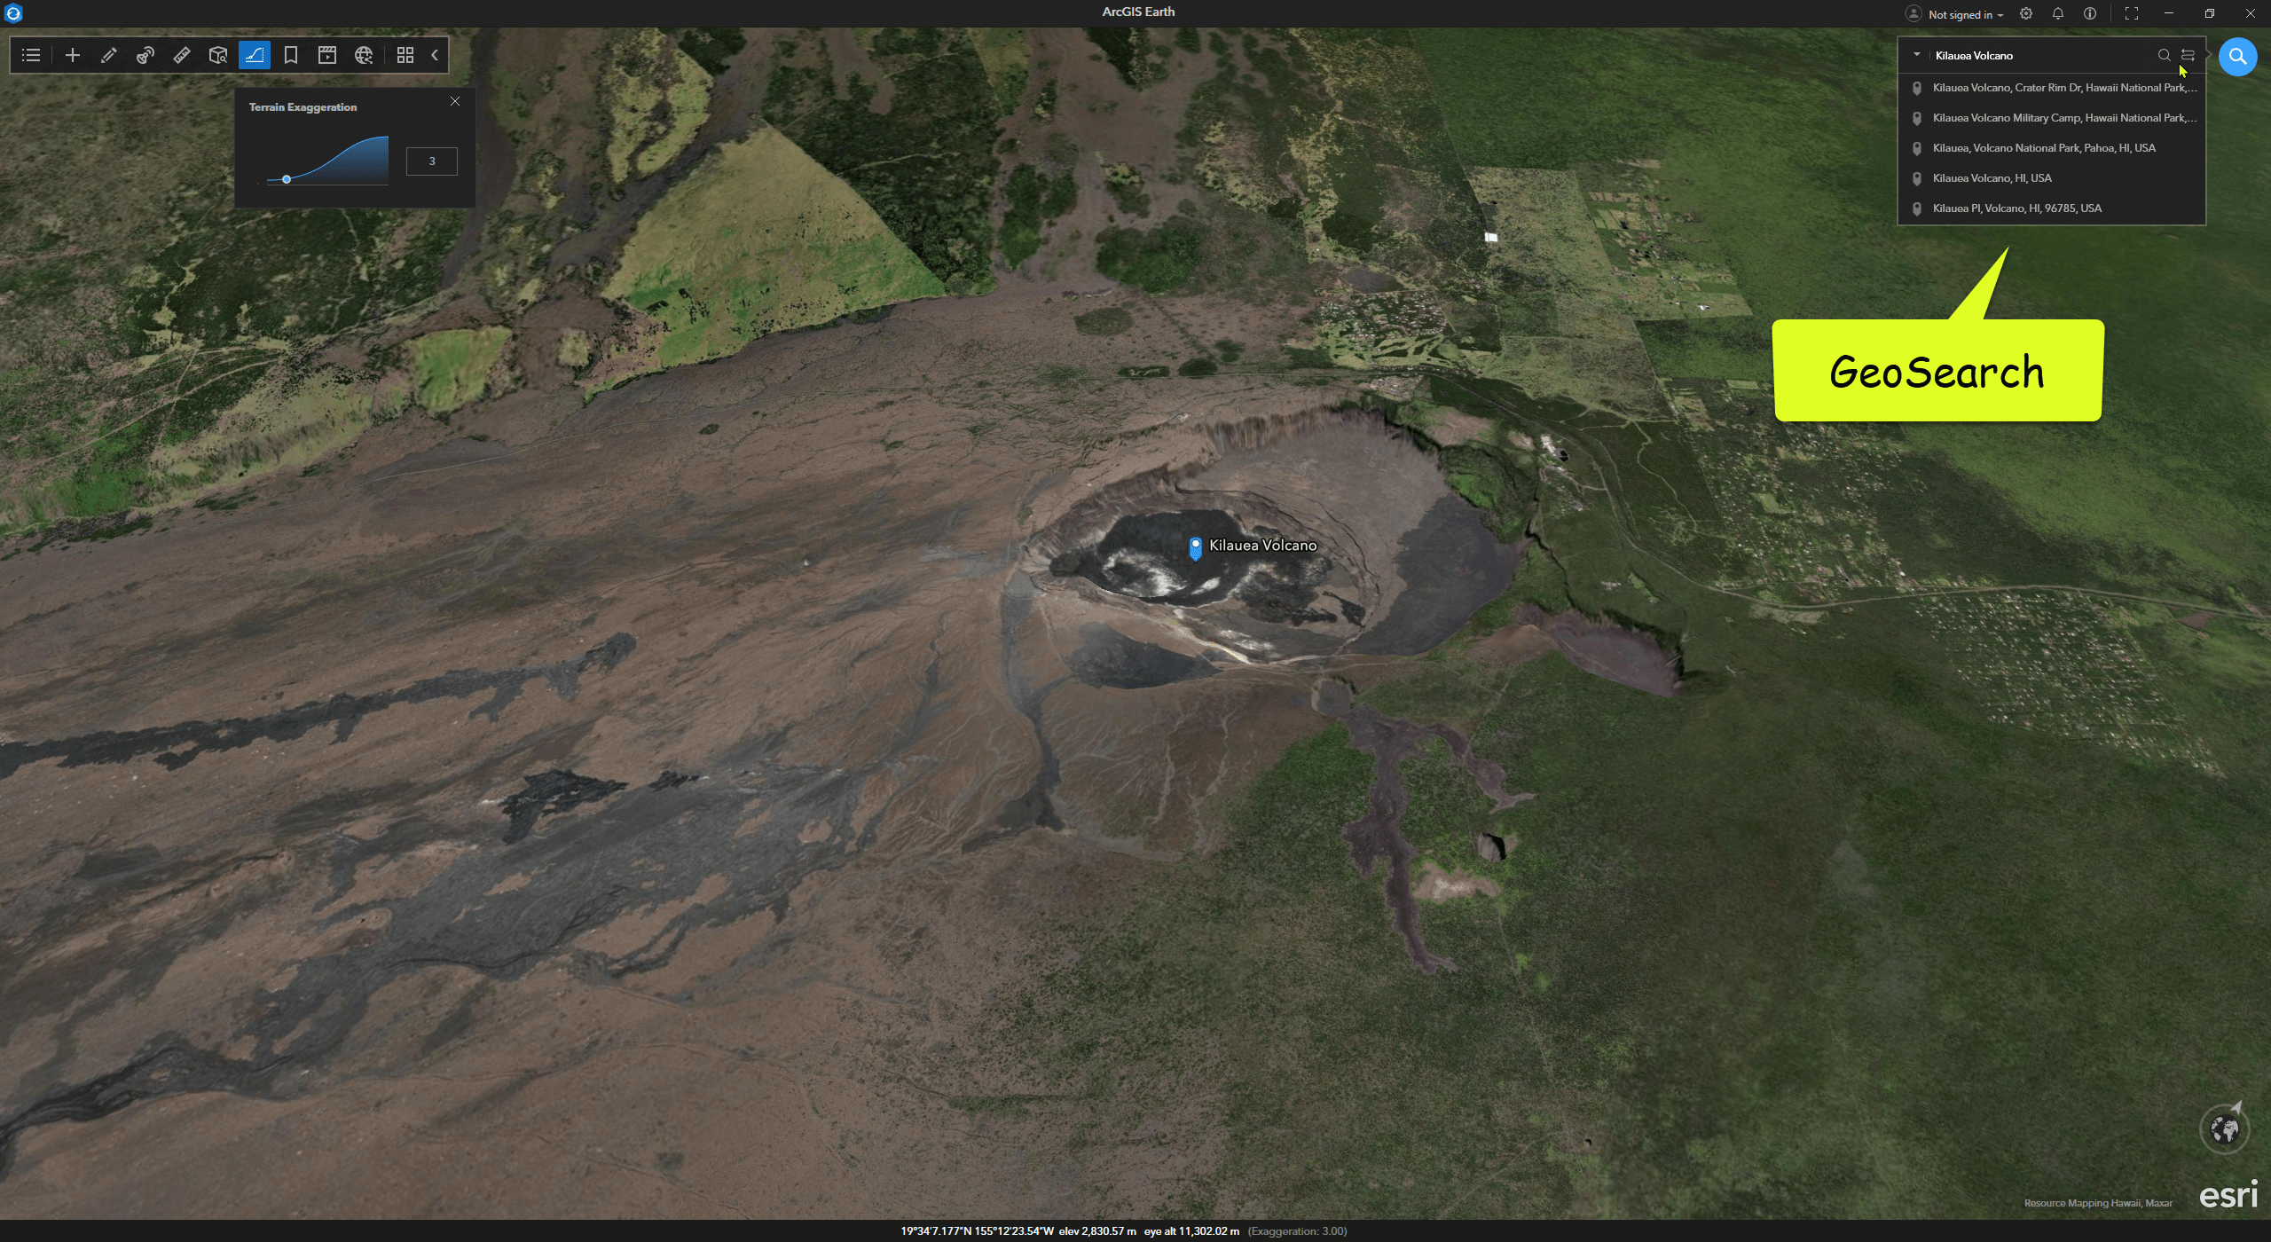2271x1242 pixels.
Task: Toggle full screen mode
Action: pyautogui.click(x=2131, y=13)
